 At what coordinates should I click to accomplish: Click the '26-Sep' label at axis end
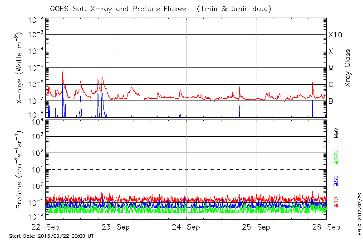(x=326, y=227)
